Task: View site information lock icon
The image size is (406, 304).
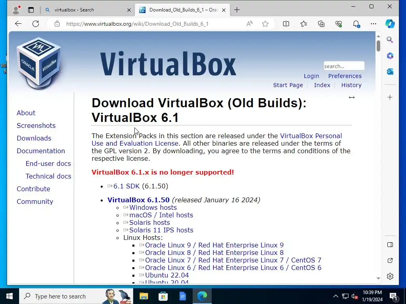Action: [57, 24]
